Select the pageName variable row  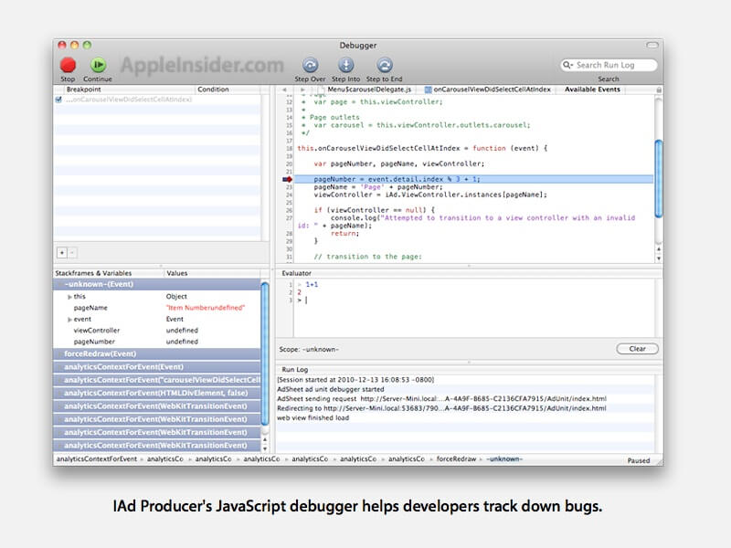(x=157, y=308)
